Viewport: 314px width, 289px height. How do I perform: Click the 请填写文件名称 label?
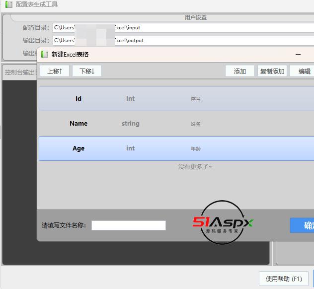coord(64,225)
